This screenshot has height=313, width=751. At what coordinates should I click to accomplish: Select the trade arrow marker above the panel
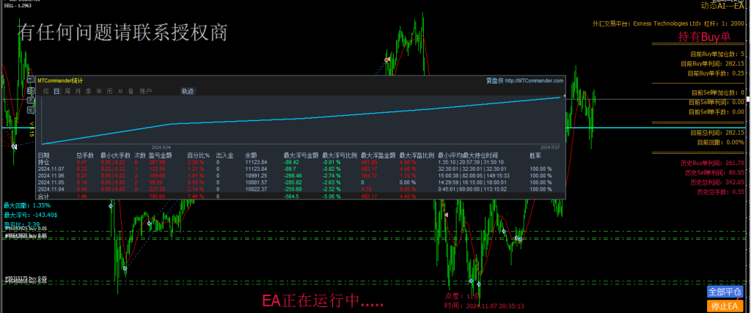(x=387, y=59)
